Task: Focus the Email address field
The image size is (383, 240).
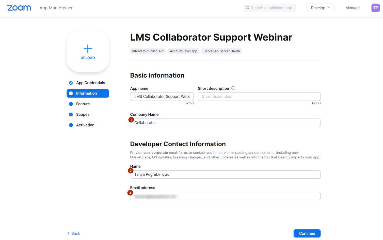Action: pos(225,196)
